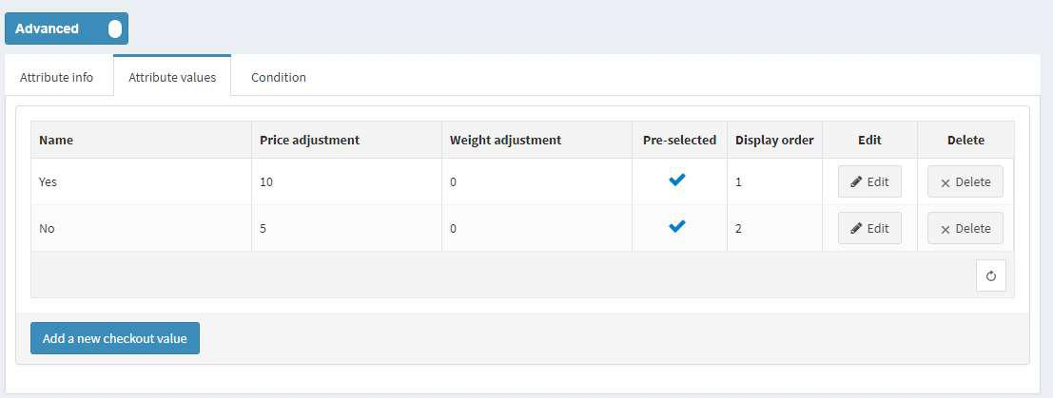The image size is (1053, 398).
Task: Click the Yes row pre-selected checkmark
Action: pos(677,180)
